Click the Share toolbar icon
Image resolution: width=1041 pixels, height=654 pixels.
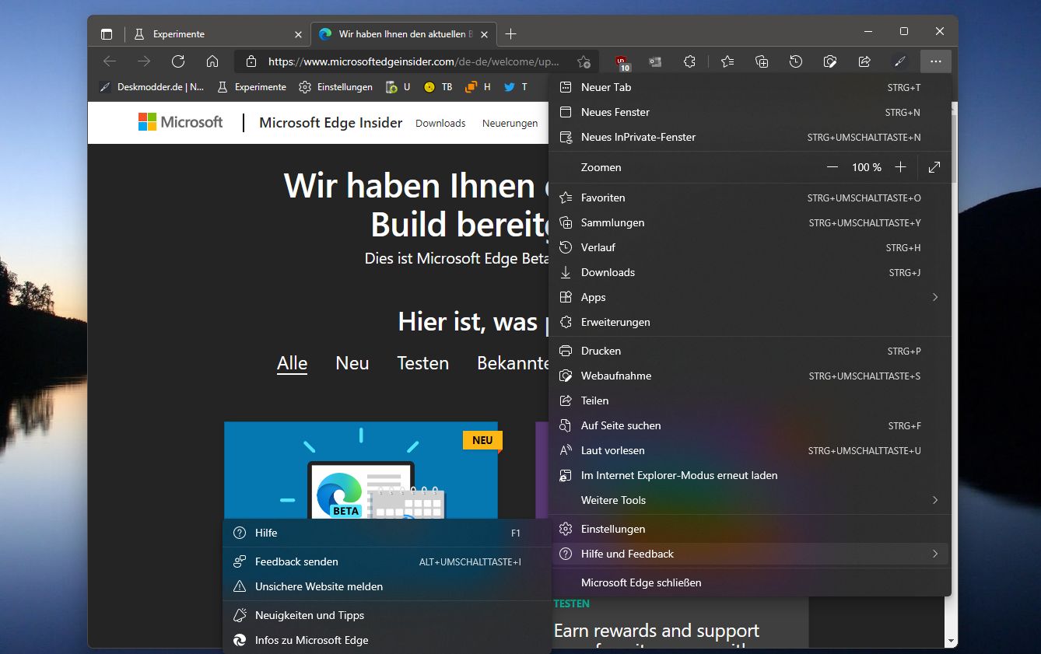point(864,61)
